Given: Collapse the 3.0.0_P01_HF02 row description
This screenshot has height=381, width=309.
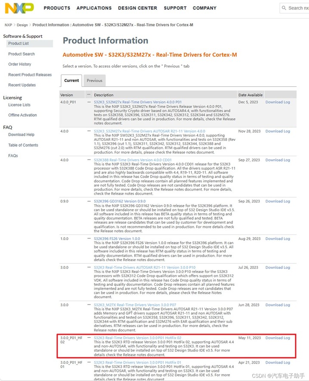Looking at the screenshot, I should 89,338.
